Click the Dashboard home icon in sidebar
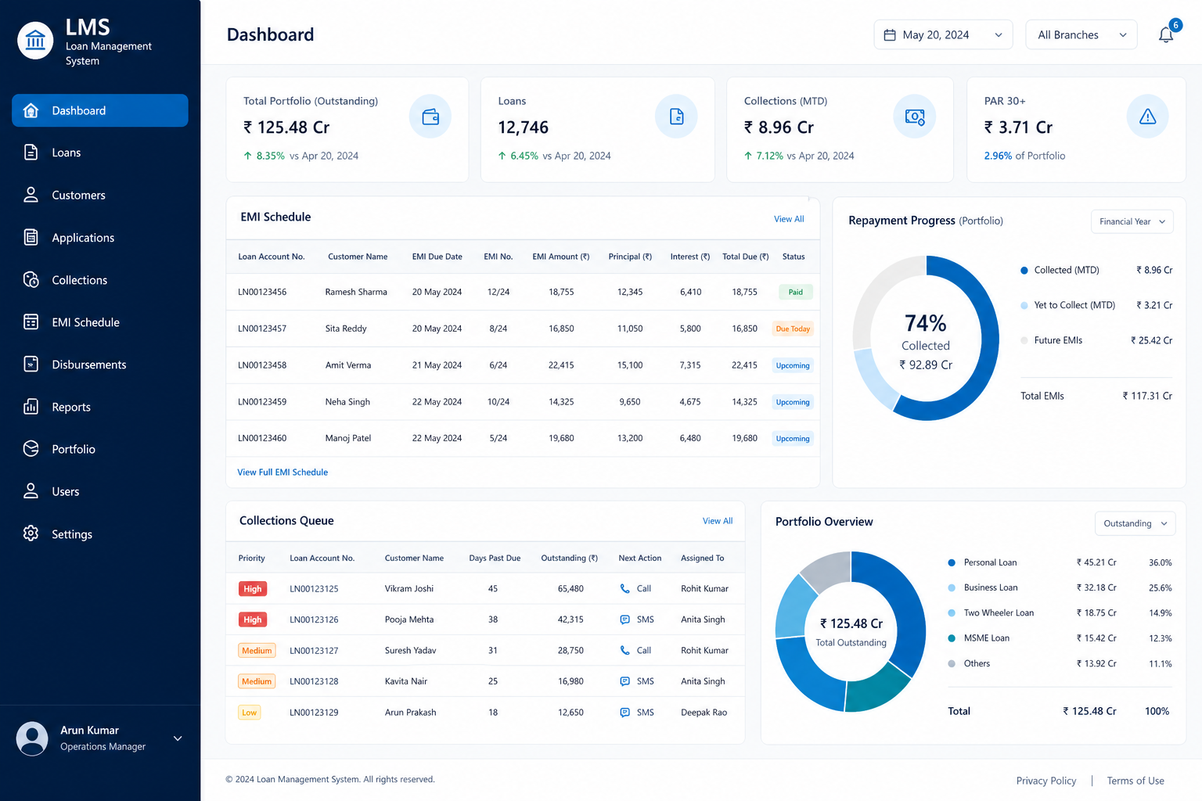1202x801 pixels. [31, 110]
